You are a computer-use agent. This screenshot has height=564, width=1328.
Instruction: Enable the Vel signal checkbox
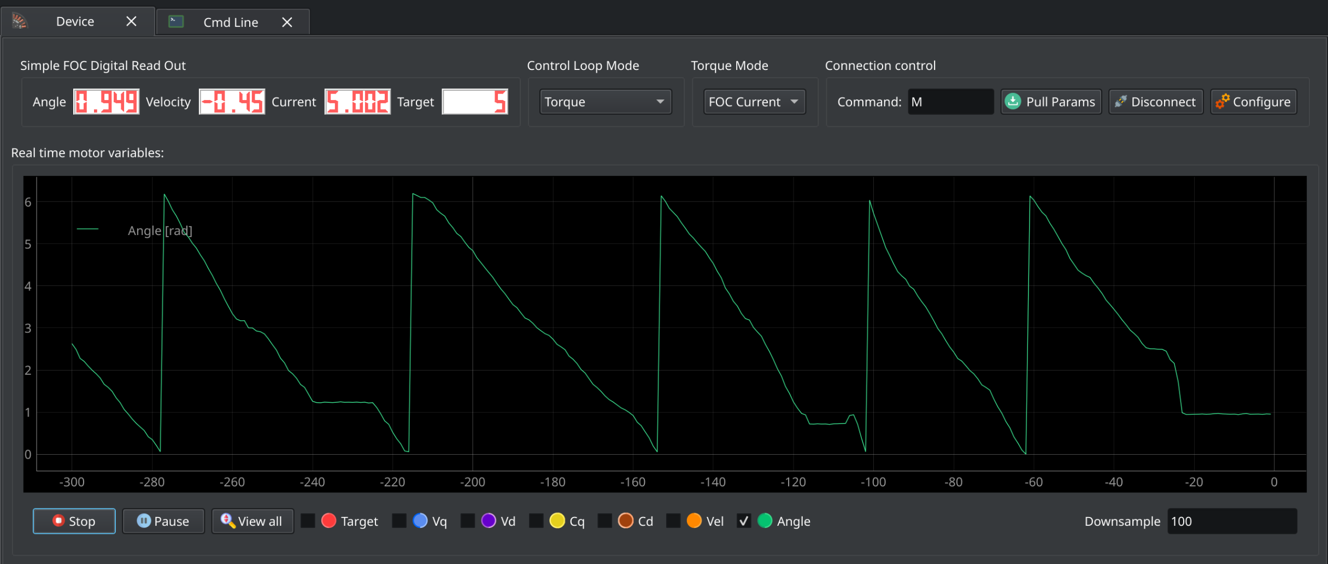click(x=673, y=521)
